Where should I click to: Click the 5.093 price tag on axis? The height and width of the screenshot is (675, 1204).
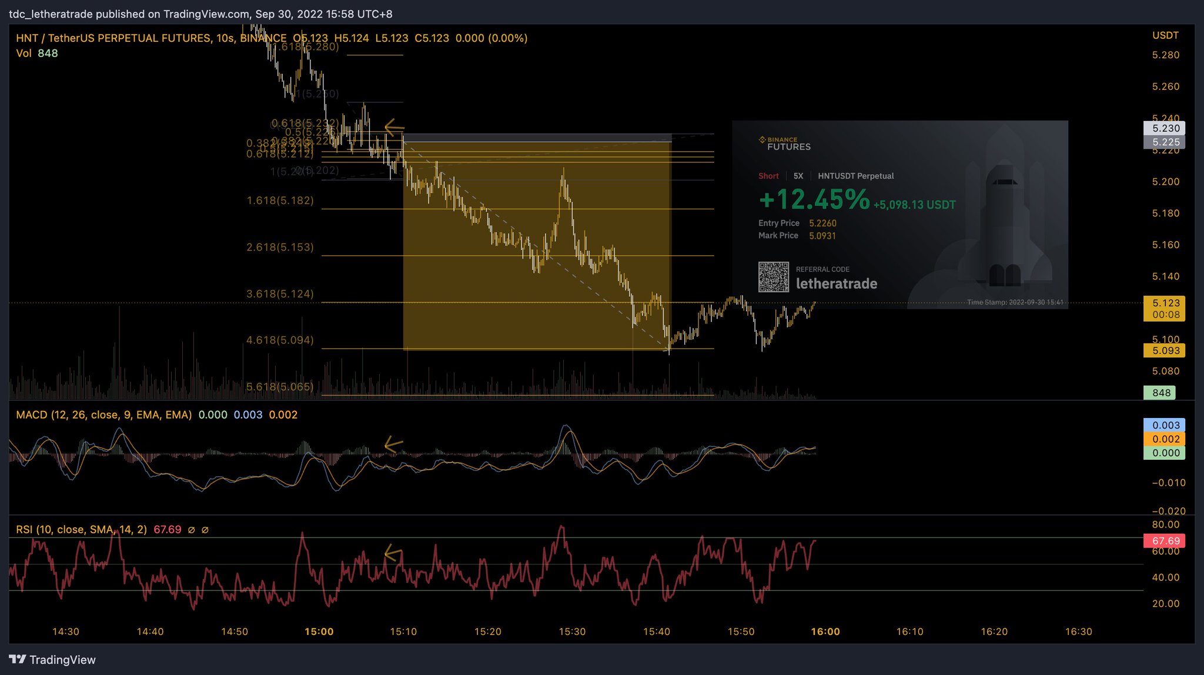pyautogui.click(x=1164, y=350)
